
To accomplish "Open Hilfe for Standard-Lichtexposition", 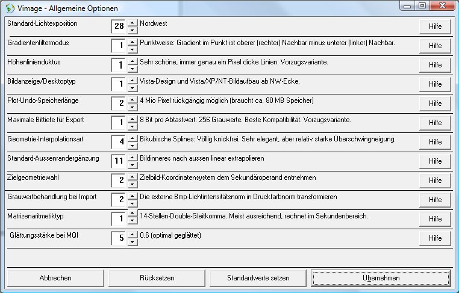I will [435, 26].
